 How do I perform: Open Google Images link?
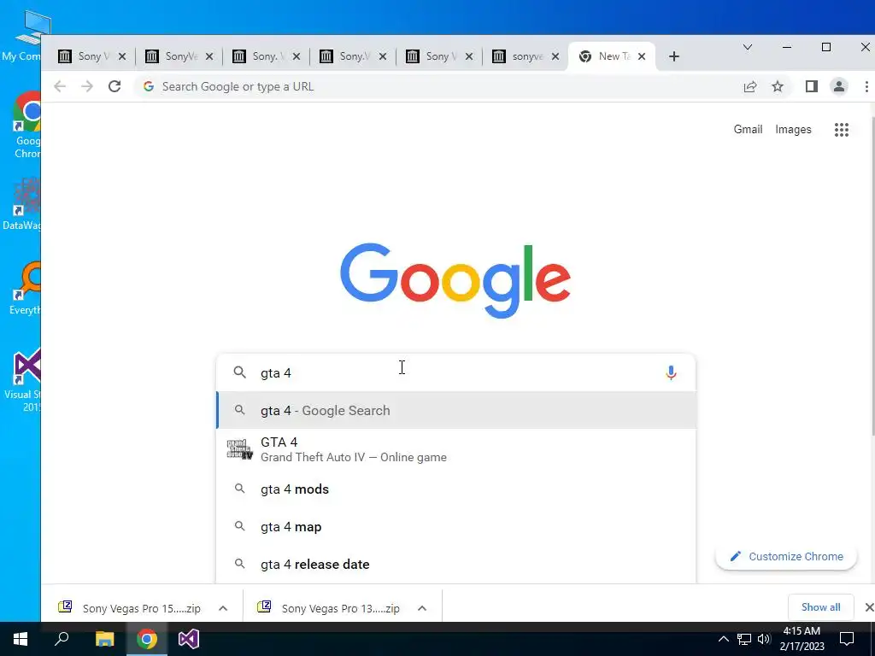tap(793, 130)
